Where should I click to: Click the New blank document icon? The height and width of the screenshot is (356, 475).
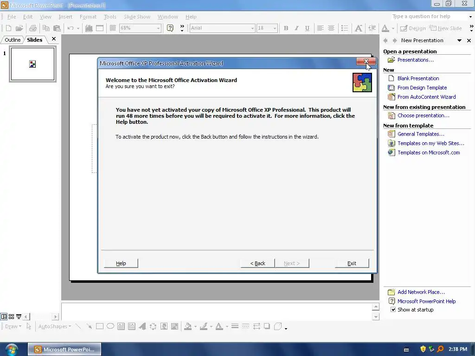tap(8, 28)
